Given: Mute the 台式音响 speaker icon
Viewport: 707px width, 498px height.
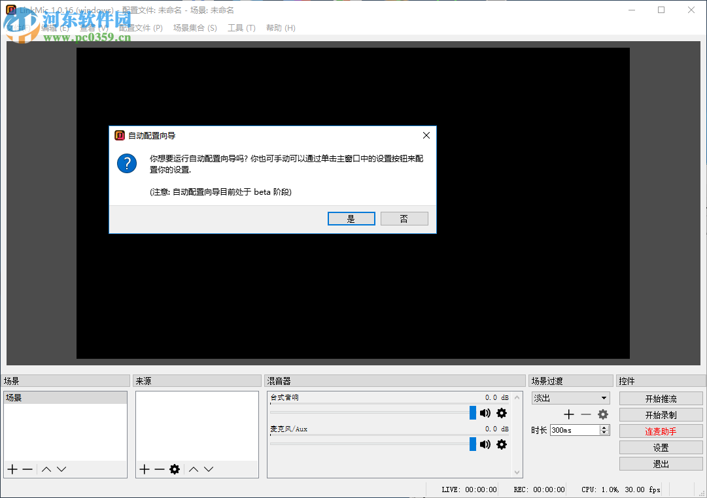Looking at the screenshot, I should (x=485, y=413).
